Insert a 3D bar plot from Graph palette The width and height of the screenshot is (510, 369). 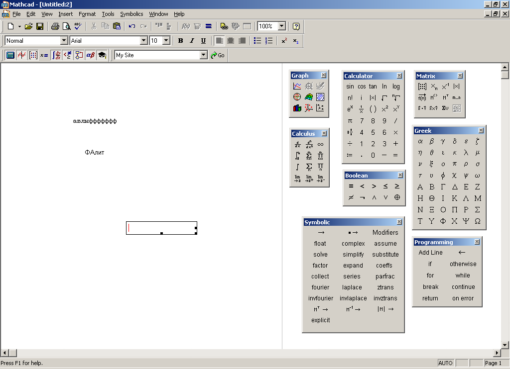pos(297,108)
